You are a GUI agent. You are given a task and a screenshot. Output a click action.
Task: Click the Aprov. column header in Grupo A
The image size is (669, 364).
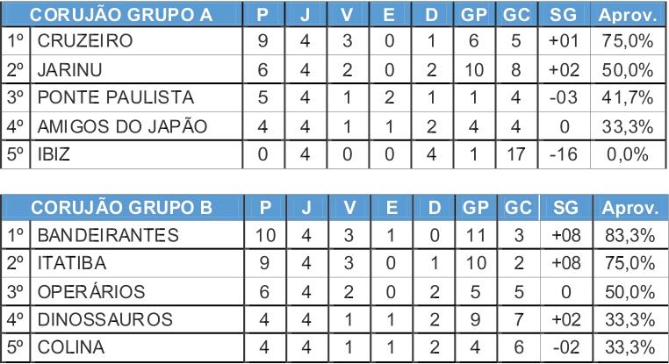(629, 15)
